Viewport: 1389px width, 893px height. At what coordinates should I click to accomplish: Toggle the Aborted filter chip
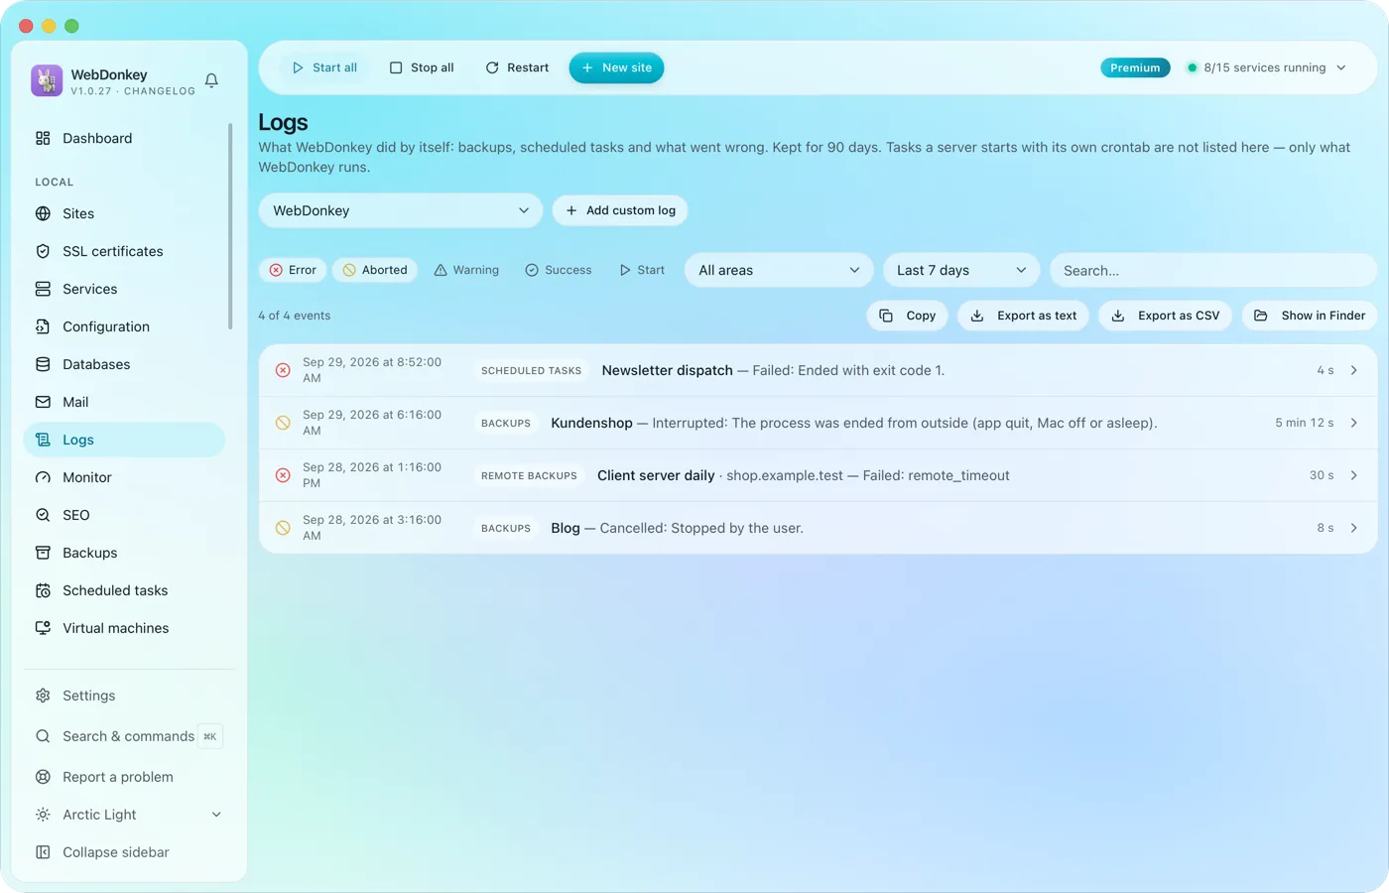375,270
